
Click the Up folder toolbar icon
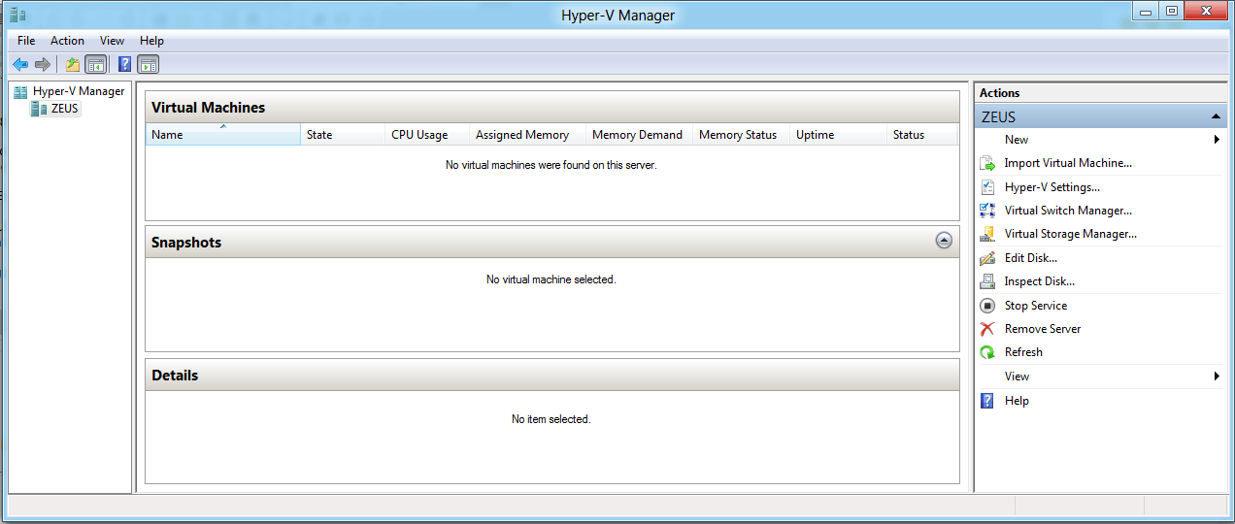[72, 65]
